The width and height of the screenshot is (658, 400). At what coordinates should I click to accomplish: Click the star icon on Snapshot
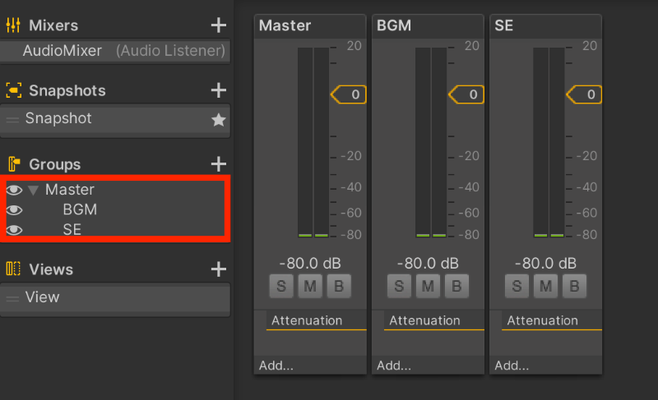[218, 120]
